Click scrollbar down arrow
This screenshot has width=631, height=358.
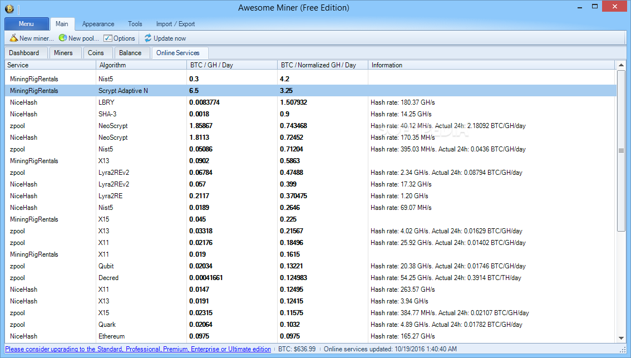coord(621,339)
